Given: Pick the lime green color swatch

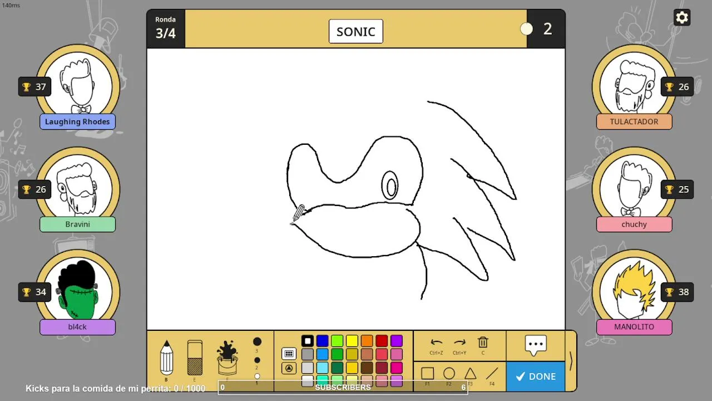Looking at the screenshot, I should (337, 341).
